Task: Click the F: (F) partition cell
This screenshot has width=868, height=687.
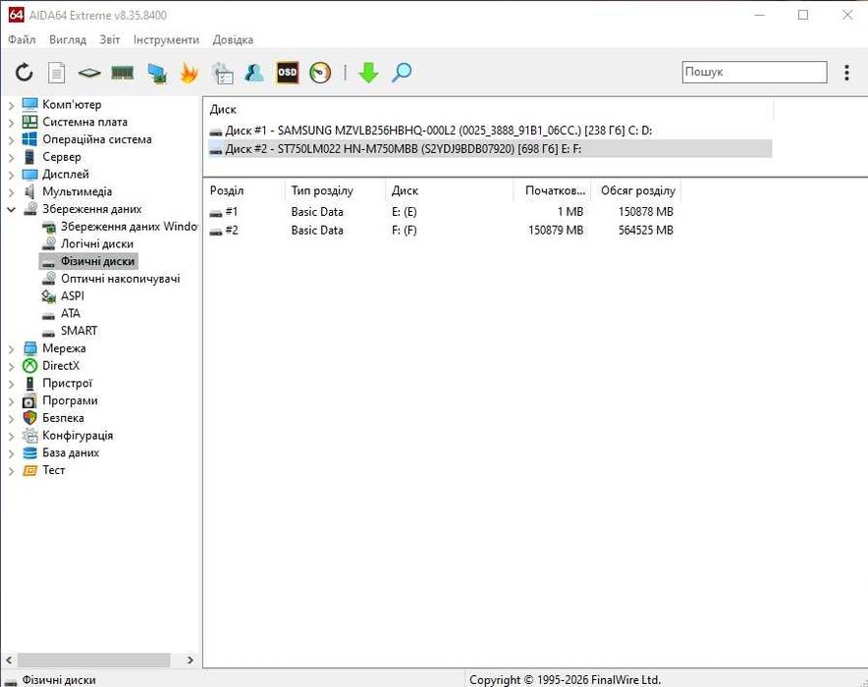Action: point(405,230)
